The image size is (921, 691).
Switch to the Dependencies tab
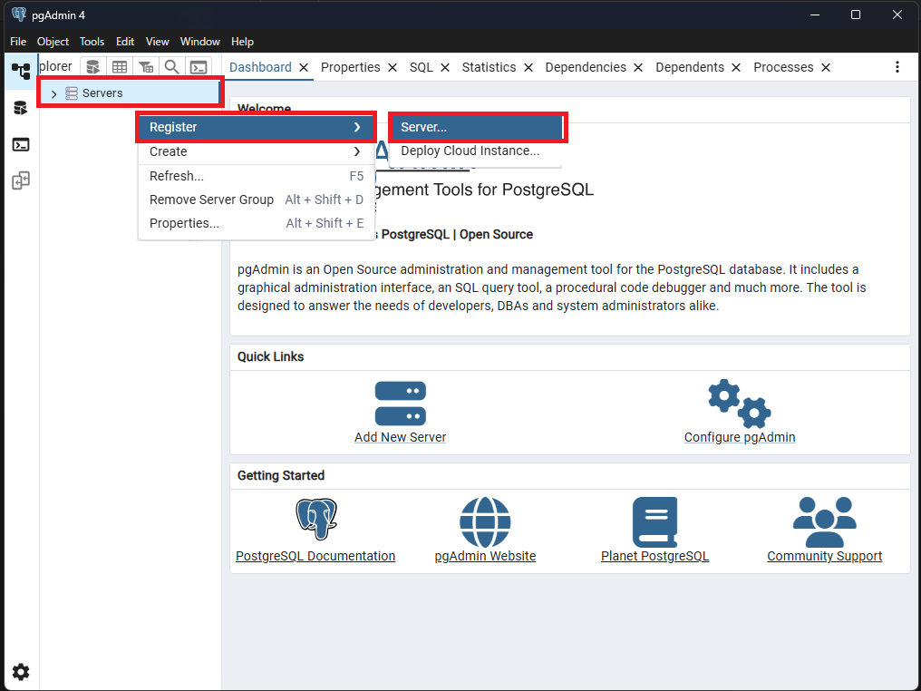586,68
